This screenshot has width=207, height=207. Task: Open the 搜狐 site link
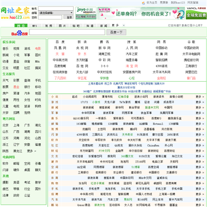132,42
